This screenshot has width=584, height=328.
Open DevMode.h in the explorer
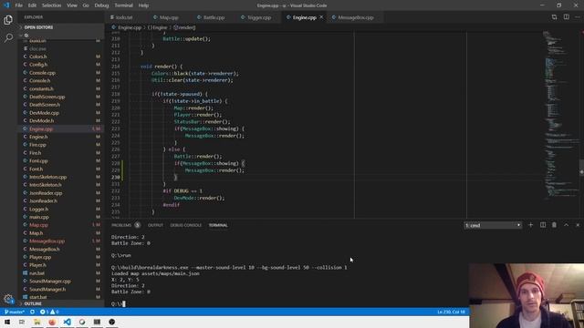41,121
